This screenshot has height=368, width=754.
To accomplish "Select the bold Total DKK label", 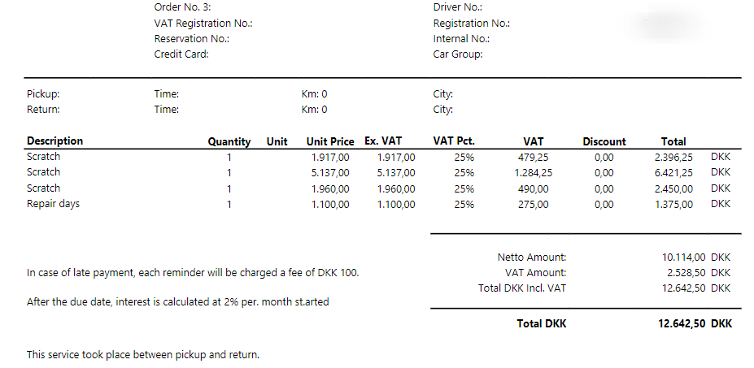I will [542, 324].
